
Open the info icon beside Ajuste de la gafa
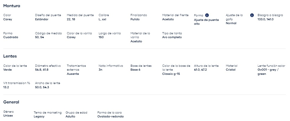tap(252, 15)
